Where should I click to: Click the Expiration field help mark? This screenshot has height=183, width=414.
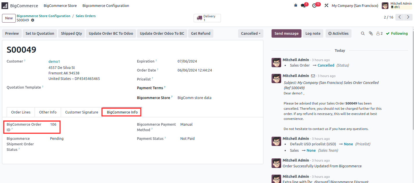click(x=156, y=61)
